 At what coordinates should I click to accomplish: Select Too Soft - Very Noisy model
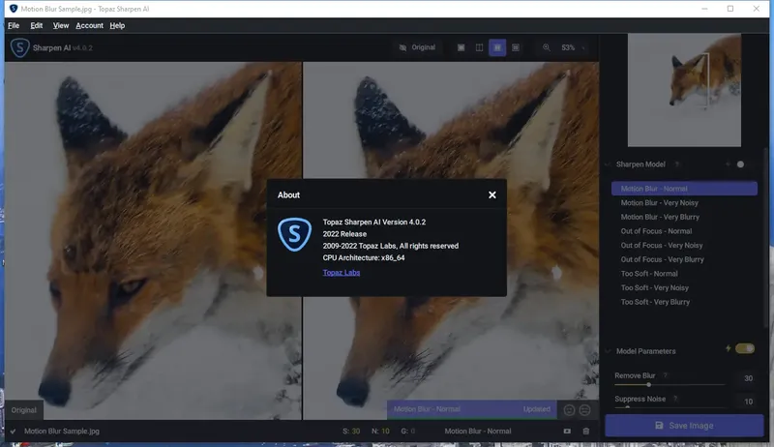click(684, 287)
